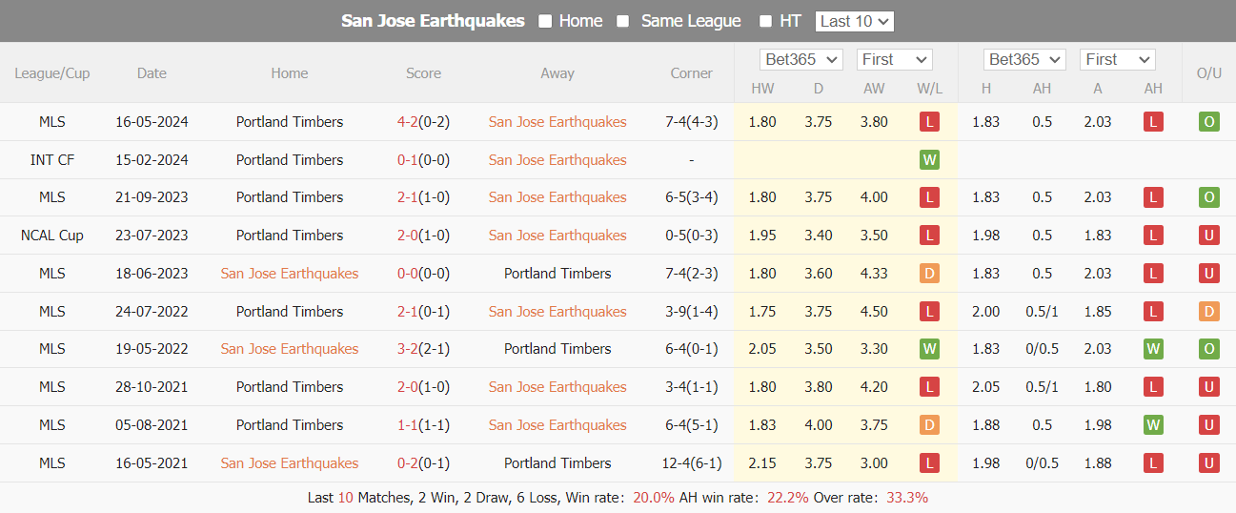Open the Last 10 matches dropdown
This screenshot has width=1236, height=513.
tap(854, 21)
